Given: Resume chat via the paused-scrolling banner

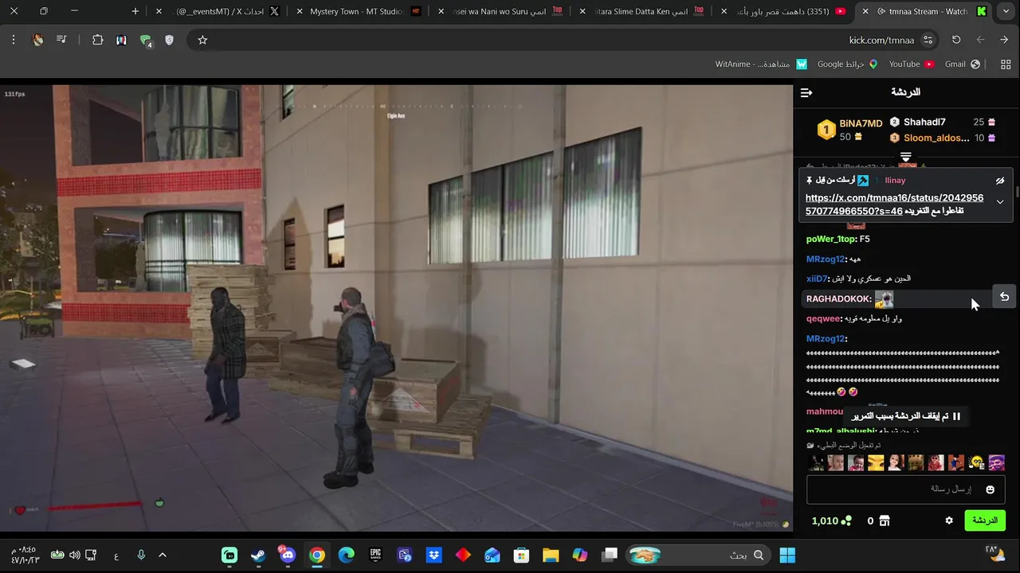Looking at the screenshot, I should click(906, 416).
